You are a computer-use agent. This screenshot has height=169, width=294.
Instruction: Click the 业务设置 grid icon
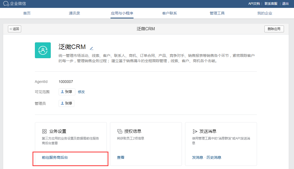44,131
